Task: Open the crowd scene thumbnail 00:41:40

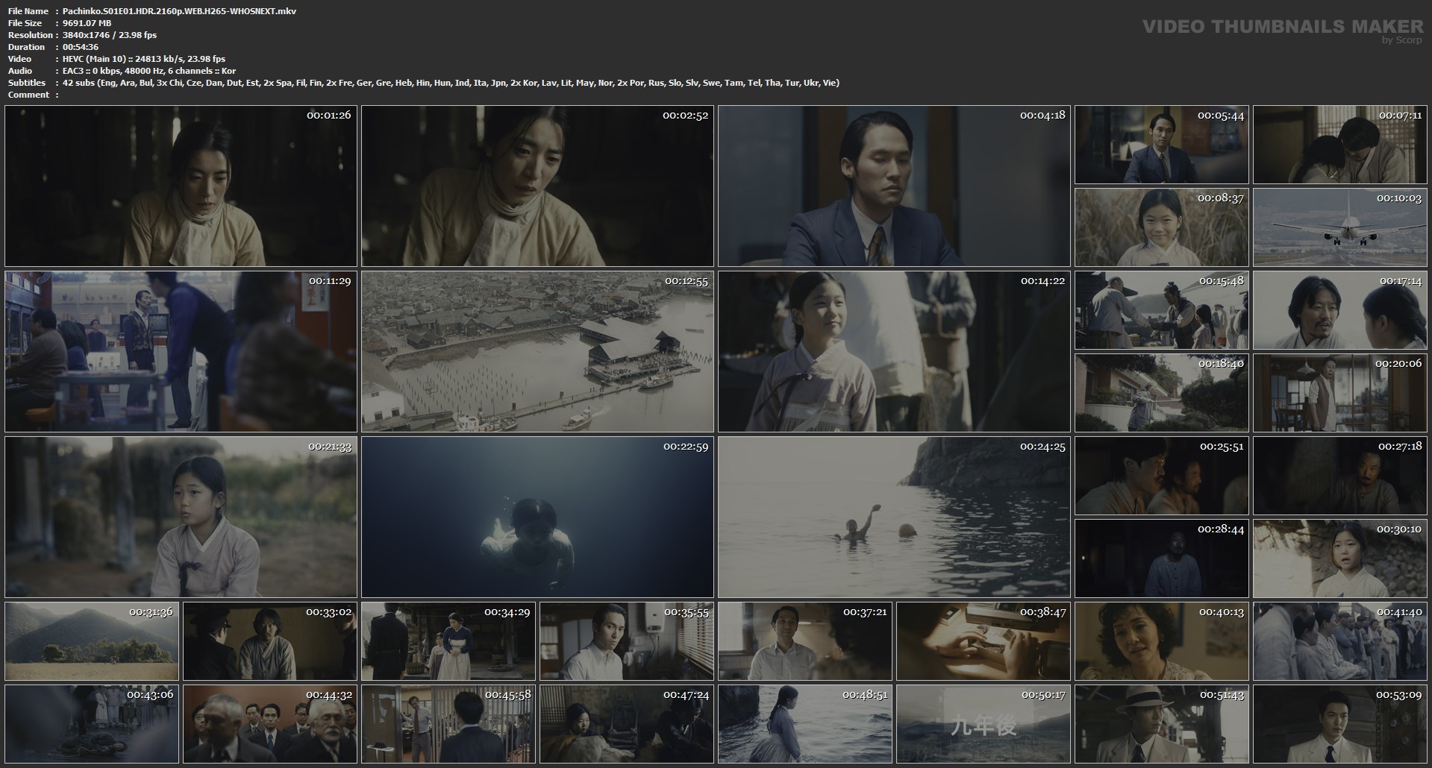Action: tap(1340, 641)
